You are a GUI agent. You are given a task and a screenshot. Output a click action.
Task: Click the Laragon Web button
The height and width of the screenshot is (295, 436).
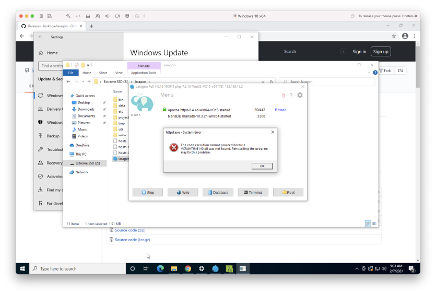coord(183,193)
